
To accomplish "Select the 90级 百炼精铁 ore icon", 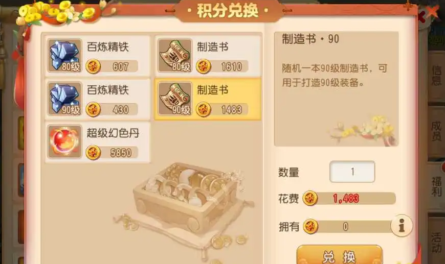I will click(64, 99).
